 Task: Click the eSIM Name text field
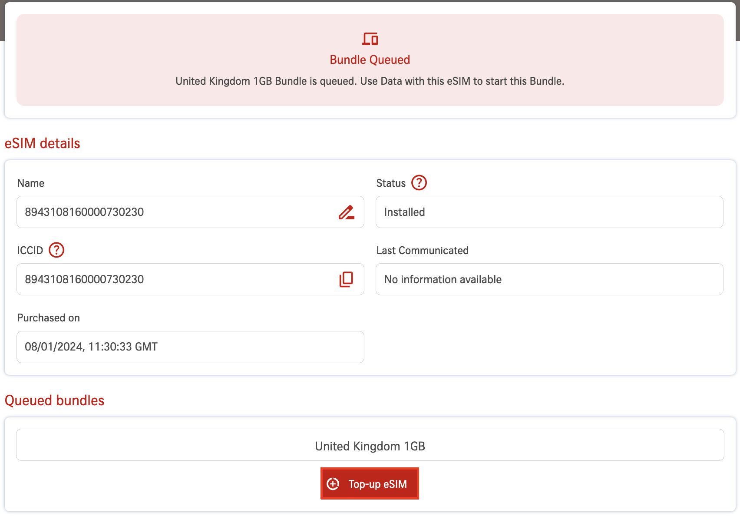174,212
